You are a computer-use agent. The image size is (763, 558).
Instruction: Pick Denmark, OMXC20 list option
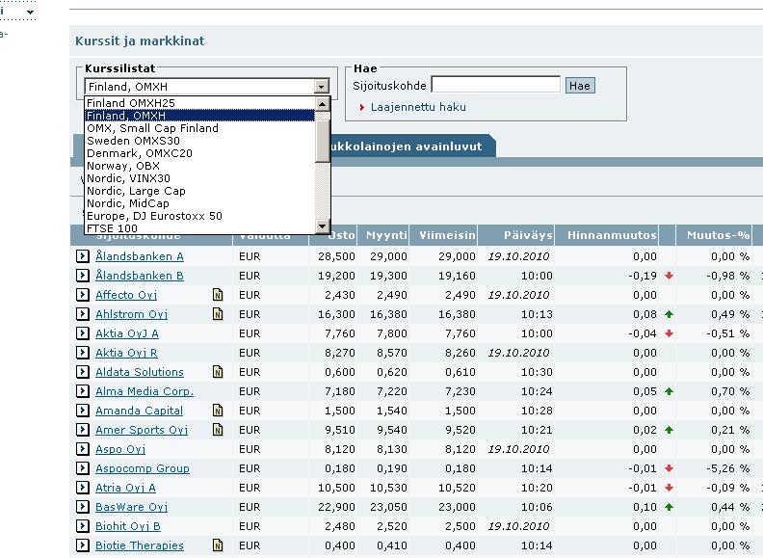tap(200, 153)
